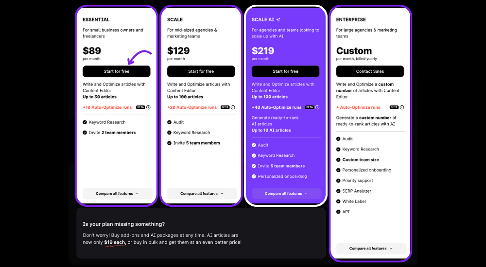The height and width of the screenshot is (267, 486).
Task: Click info icon beside Essential Auto-Optimize runs
Action: tap(148, 107)
